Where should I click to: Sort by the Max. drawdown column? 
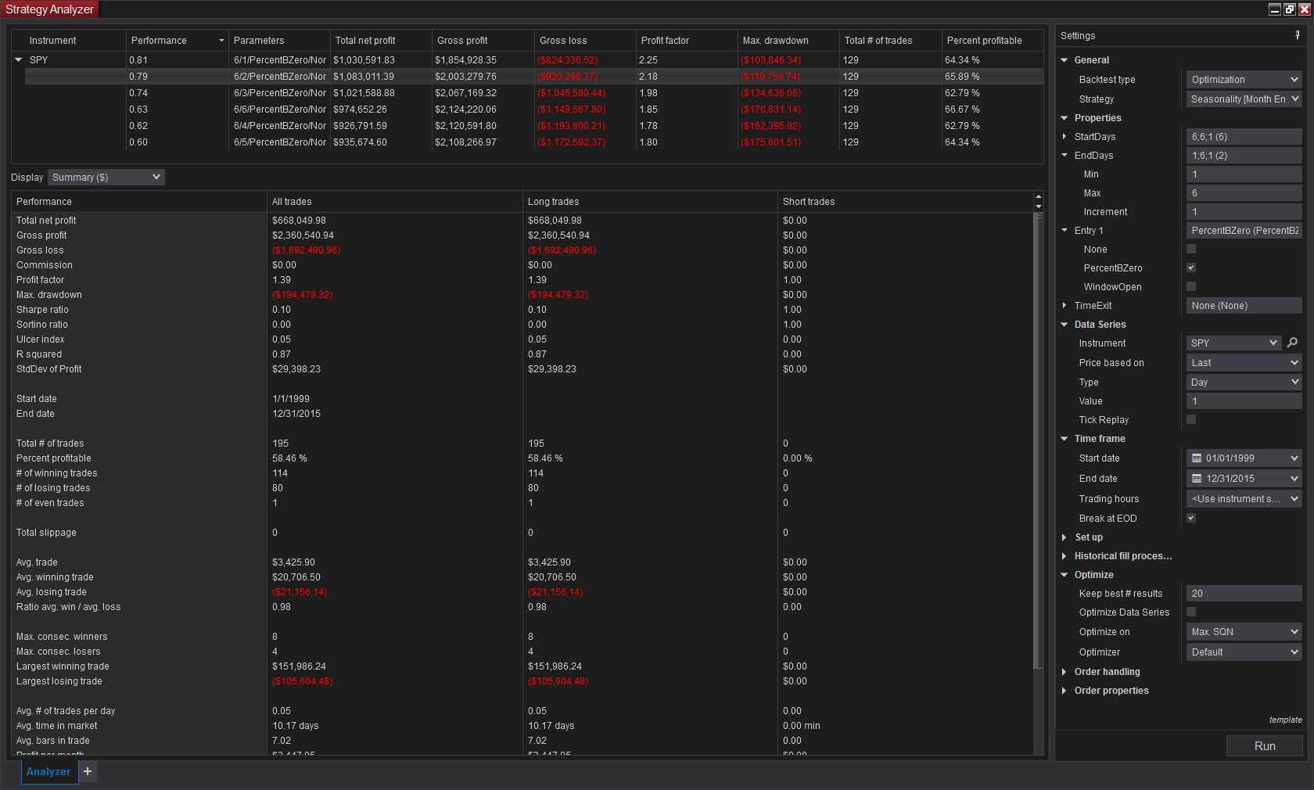[788, 41]
